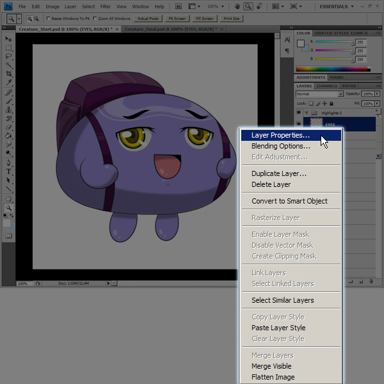Select the Clone Stamp tool
The width and height of the screenshot is (384, 384).
(x=8, y=109)
